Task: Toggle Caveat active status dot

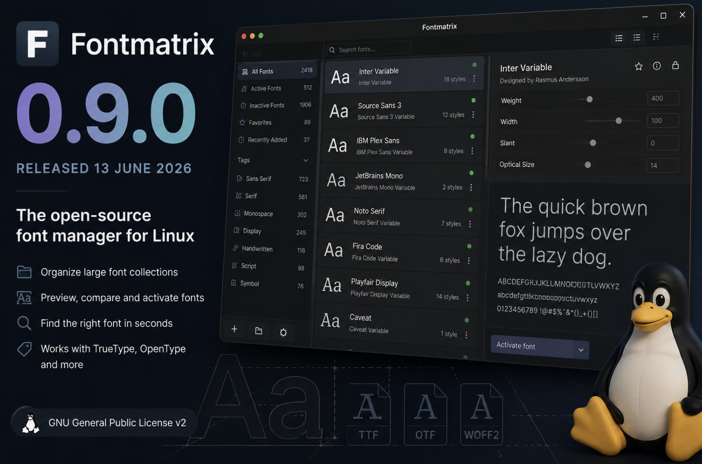Action: pyautogui.click(x=467, y=320)
